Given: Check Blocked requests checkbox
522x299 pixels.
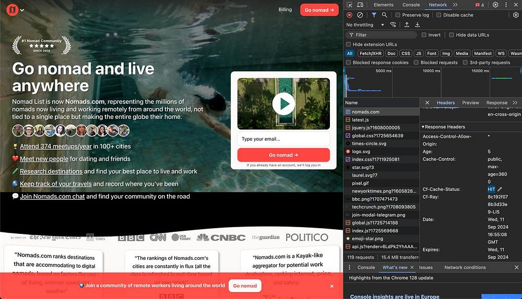Looking at the screenshot, I should tap(416, 63).
